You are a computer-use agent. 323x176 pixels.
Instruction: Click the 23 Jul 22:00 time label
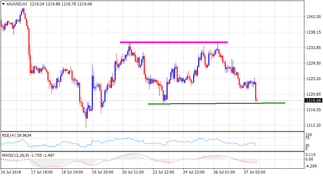163,172
